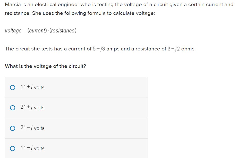This screenshot has width=240, height=158.
Task: Click the label reading 11−j volts
Action: pos(32,148)
